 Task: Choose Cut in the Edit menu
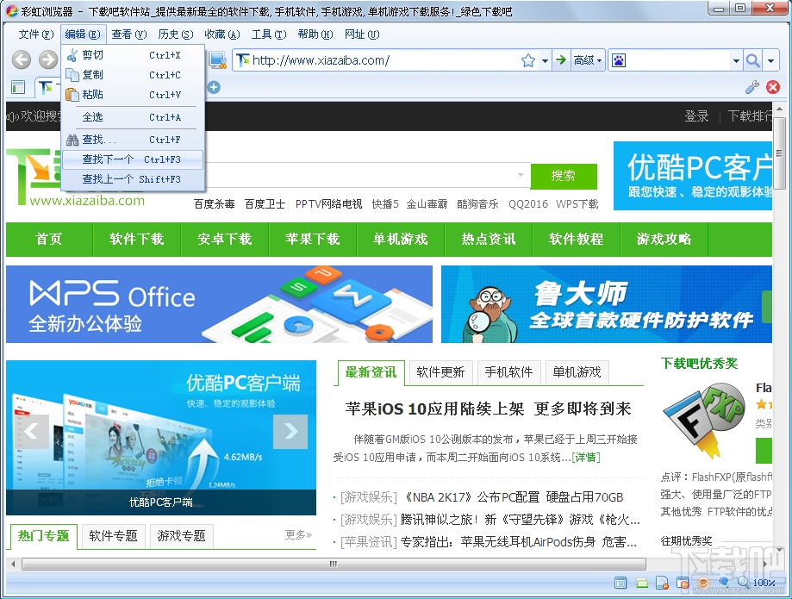(x=133, y=55)
